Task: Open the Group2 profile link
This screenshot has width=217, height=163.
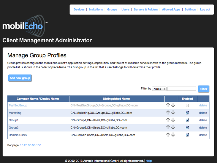Action: (14, 128)
